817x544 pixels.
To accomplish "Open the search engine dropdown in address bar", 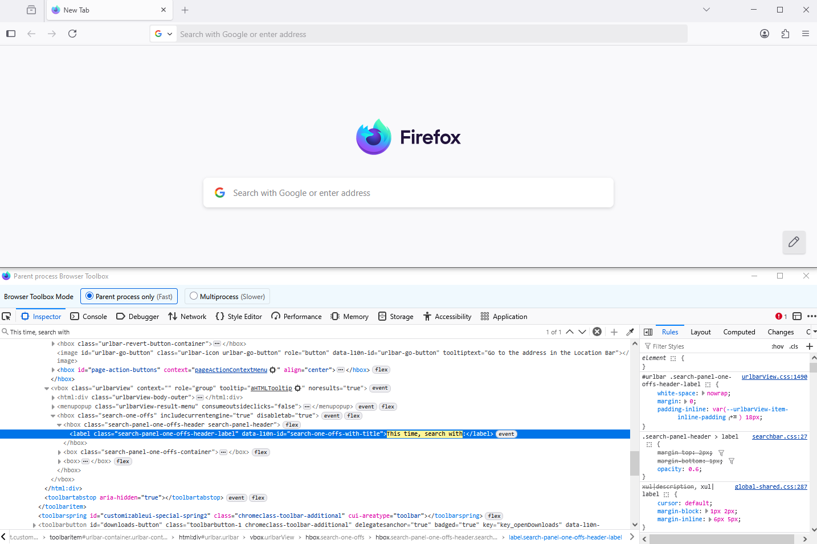I will 164,34.
